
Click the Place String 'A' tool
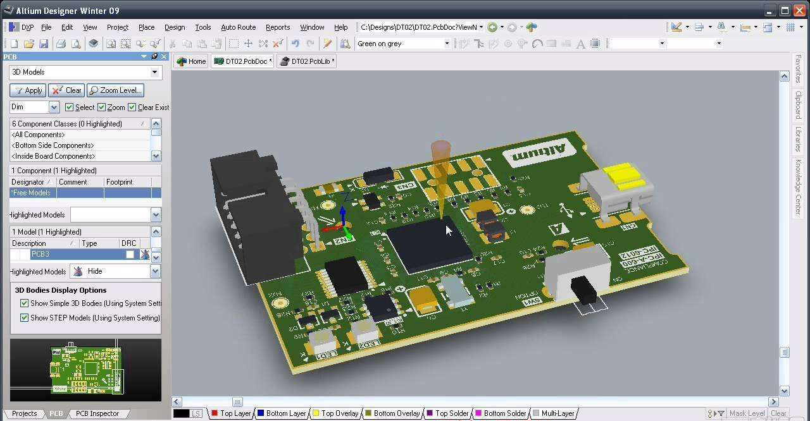click(580, 44)
